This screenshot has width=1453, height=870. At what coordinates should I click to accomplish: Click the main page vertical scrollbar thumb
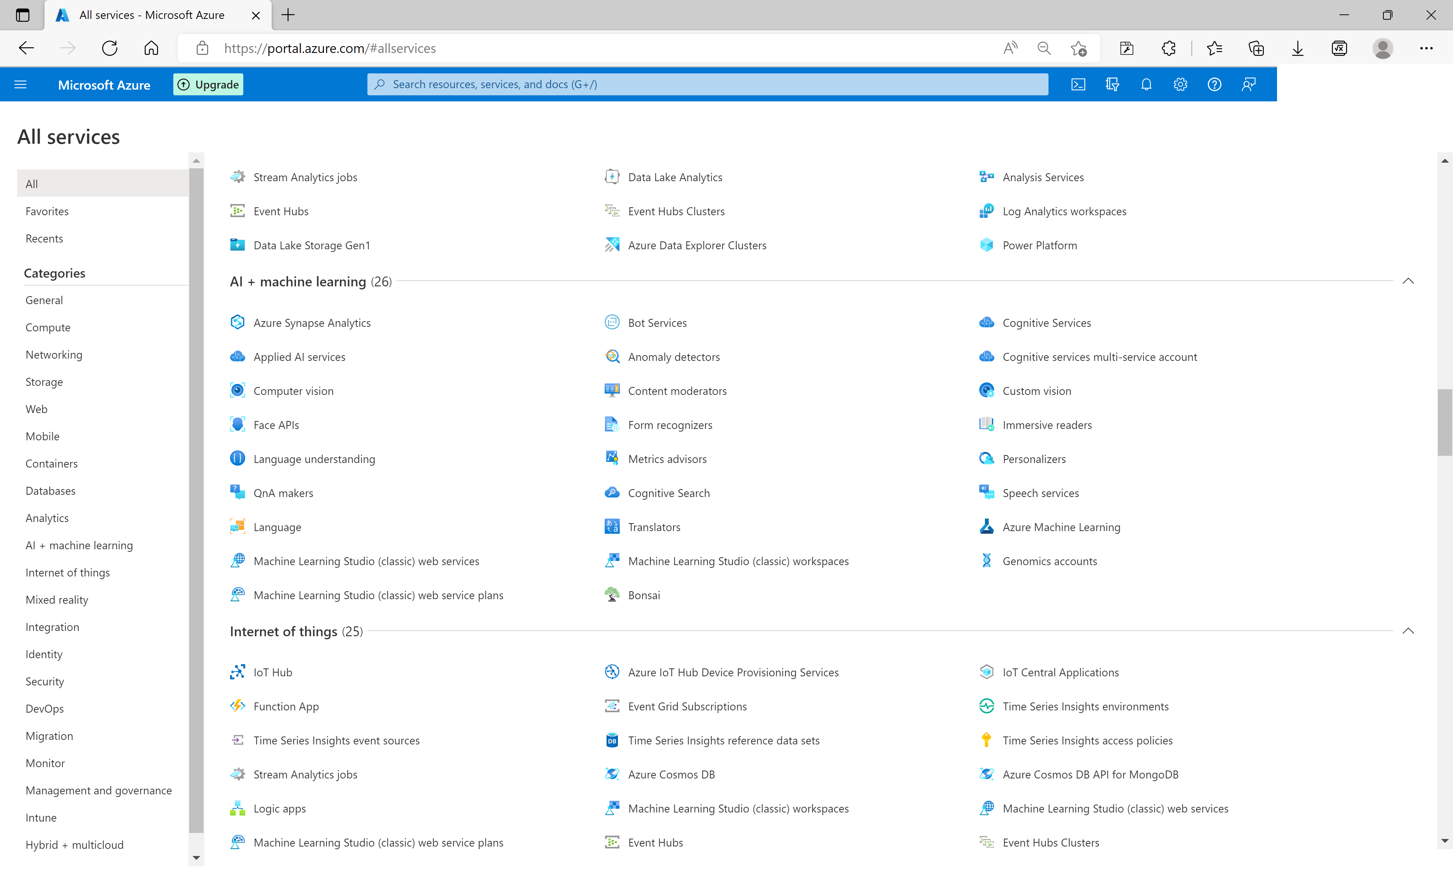(1444, 422)
